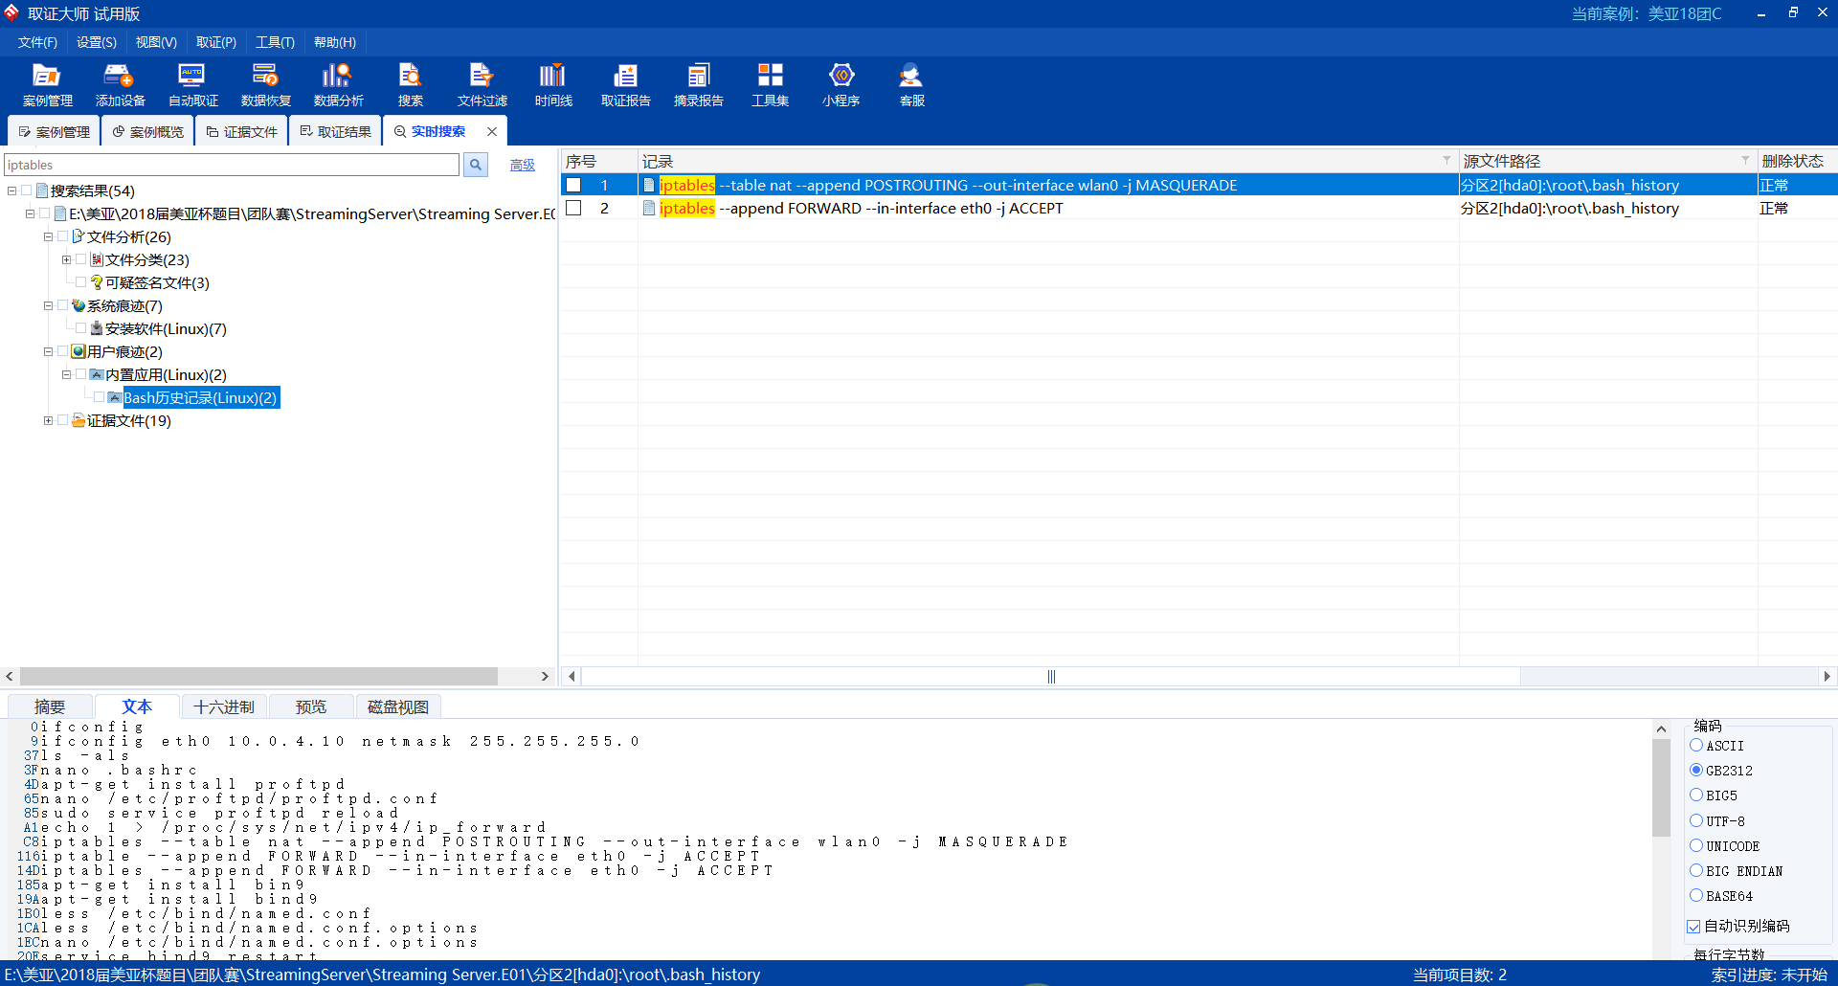The width and height of the screenshot is (1838, 986).
Task: Select Bash历史记录(Linux)(2) tree item
Action: click(200, 397)
